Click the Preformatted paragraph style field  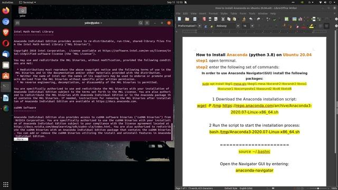pyautogui.click(x=187, y=26)
